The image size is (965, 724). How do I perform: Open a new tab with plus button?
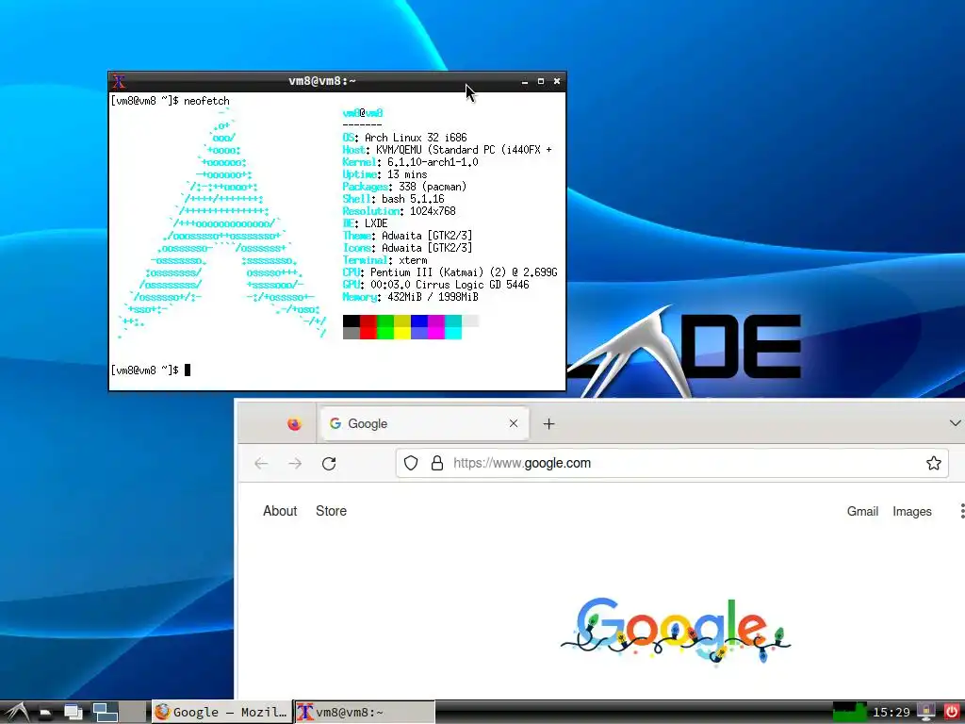tap(549, 423)
